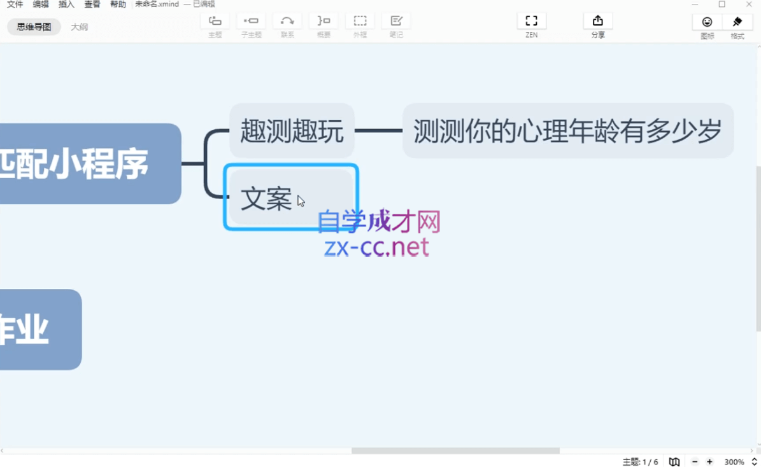Viewport: 761px width, 467px height.
Task: Open the 插入 menu
Action: point(66,4)
